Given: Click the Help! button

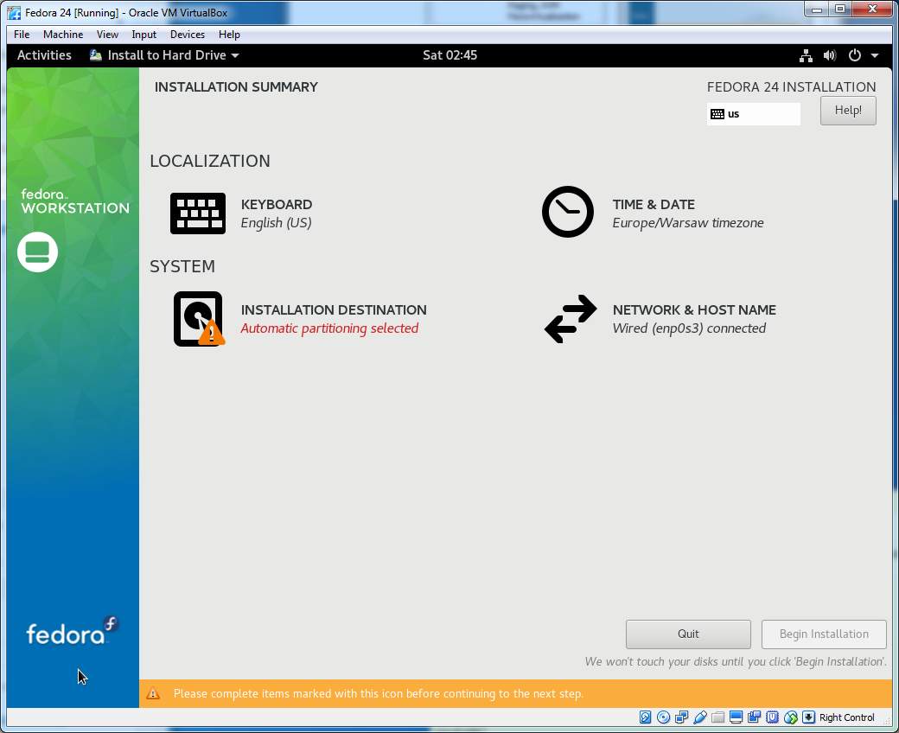Looking at the screenshot, I should (848, 110).
